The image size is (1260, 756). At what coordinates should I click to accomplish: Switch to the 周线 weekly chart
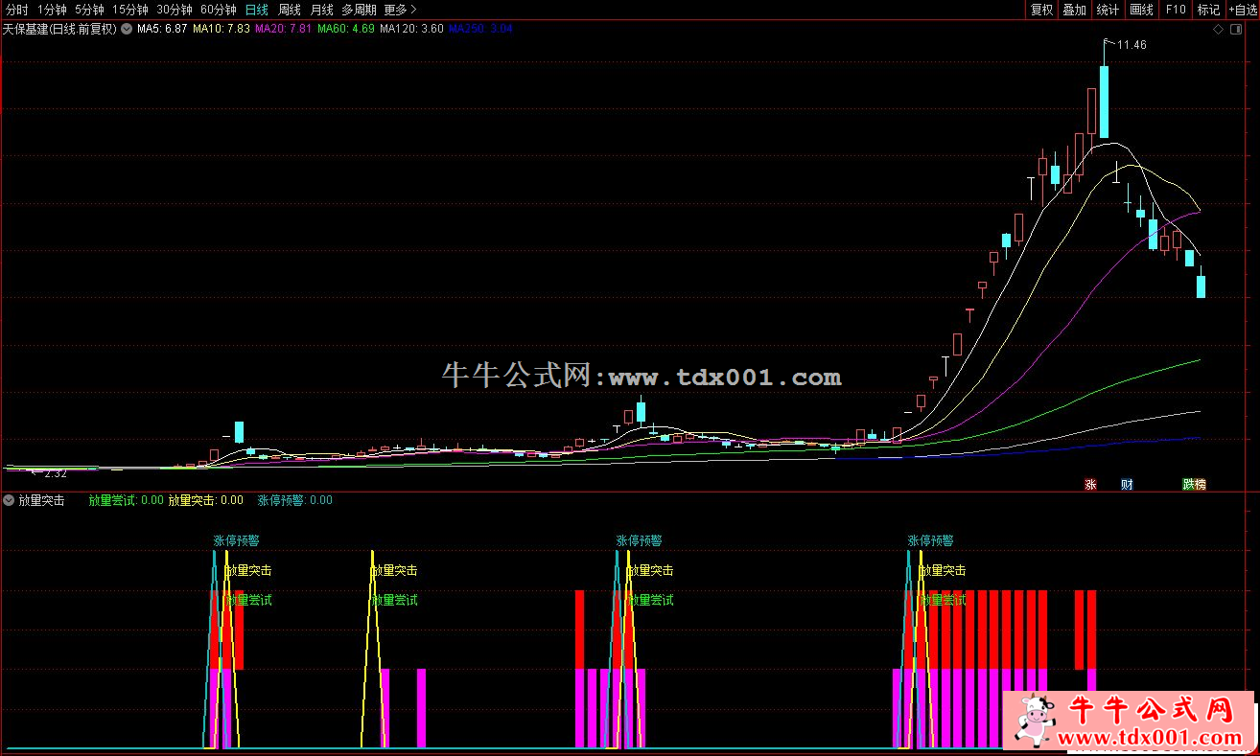coord(290,10)
